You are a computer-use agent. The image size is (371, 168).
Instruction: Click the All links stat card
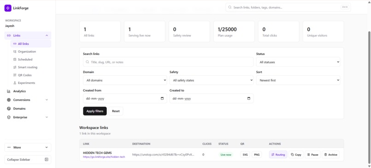pyautogui.click(x=100, y=31)
